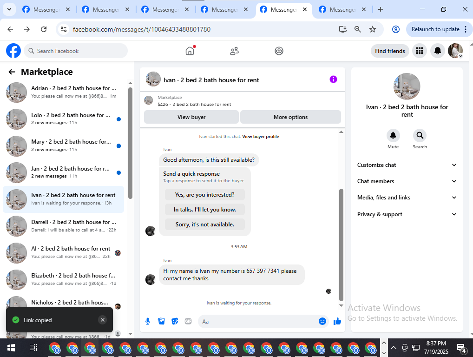Viewport: 473px width, 357px height.
Task: Choose a sticker icon
Action: 175,321
